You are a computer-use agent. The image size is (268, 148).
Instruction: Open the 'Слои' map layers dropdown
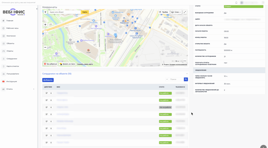click(176, 12)
